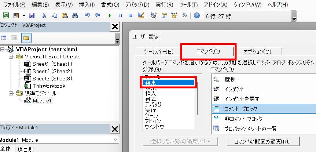316x152 pixels.
Task: Select Sheet1 (Sheet1) in project tree
Action: tap(52, 64)
